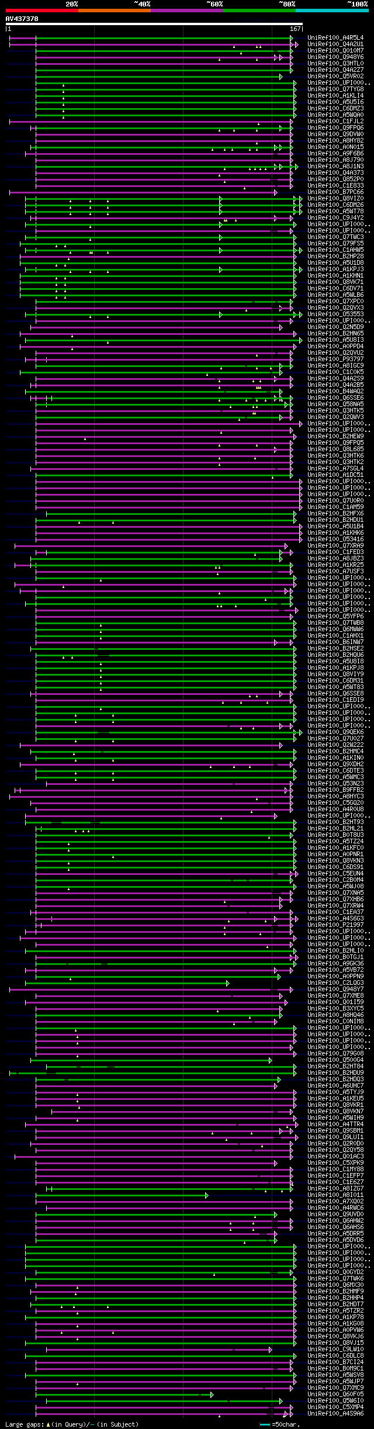Image resolution: width=374 pixels, height=1429 pixels.
Task: Select the UniRef100_C2B0M4 label
Action: 335,880
